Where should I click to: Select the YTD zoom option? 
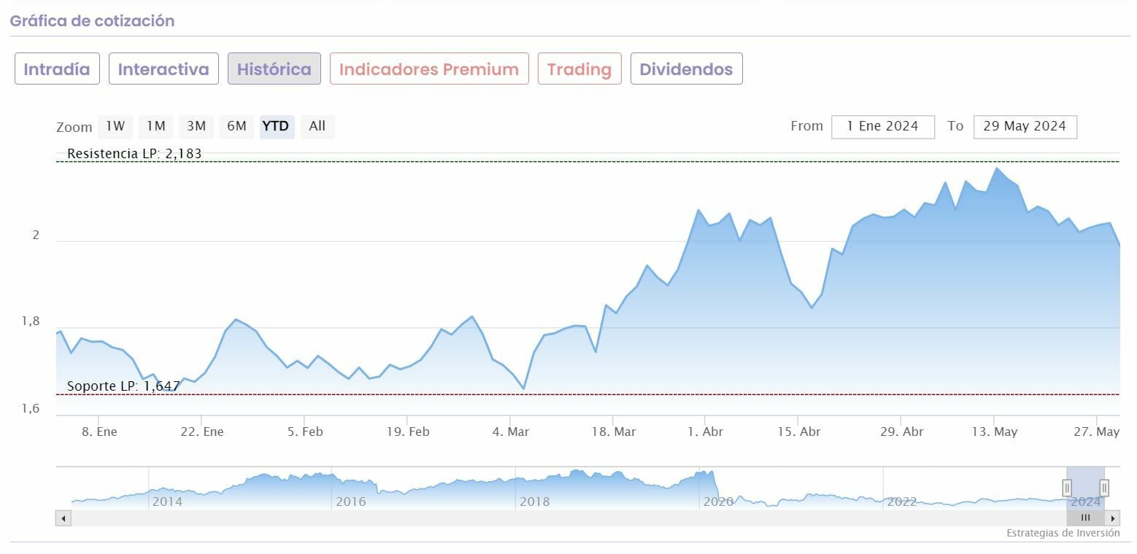[276, 126]
